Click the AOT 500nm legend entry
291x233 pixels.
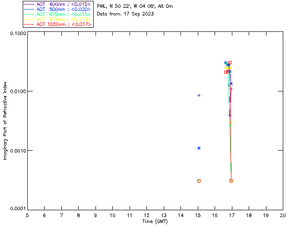click(x=58, y=9)
